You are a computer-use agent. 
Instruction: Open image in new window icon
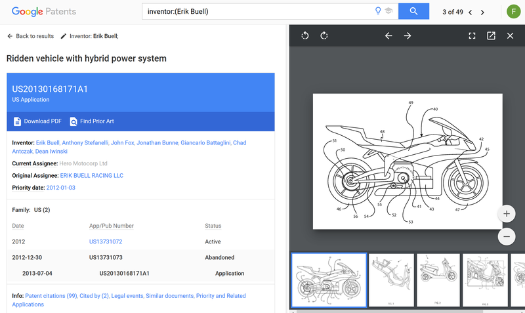(491, 35)
